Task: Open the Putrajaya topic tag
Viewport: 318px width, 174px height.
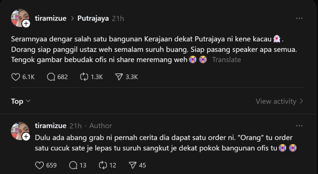Action: pyautogui.click(x=93, y=18)
